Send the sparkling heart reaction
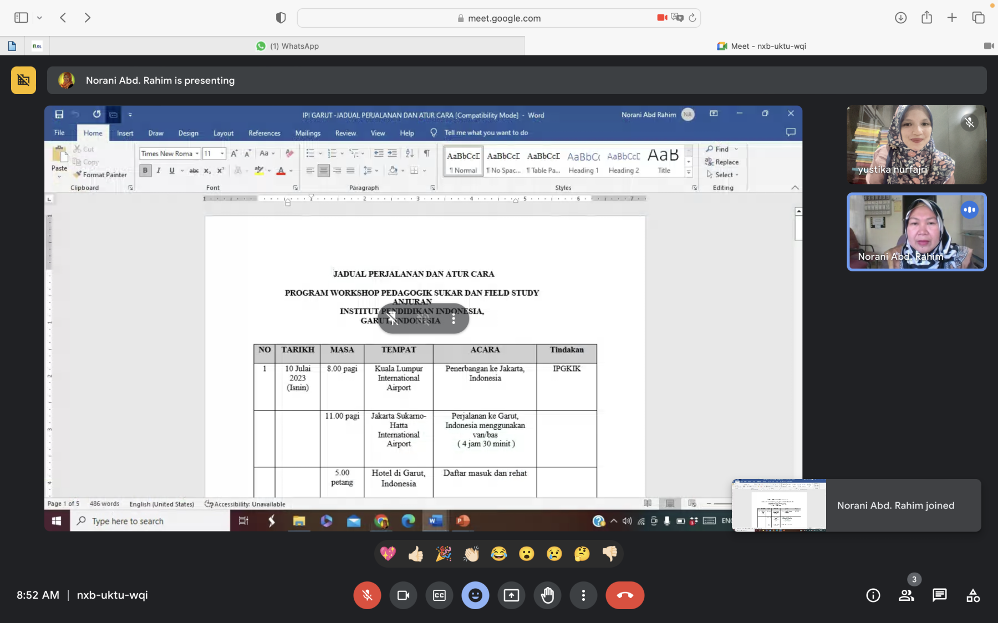 pyautogui.click(x=388, y=553)
